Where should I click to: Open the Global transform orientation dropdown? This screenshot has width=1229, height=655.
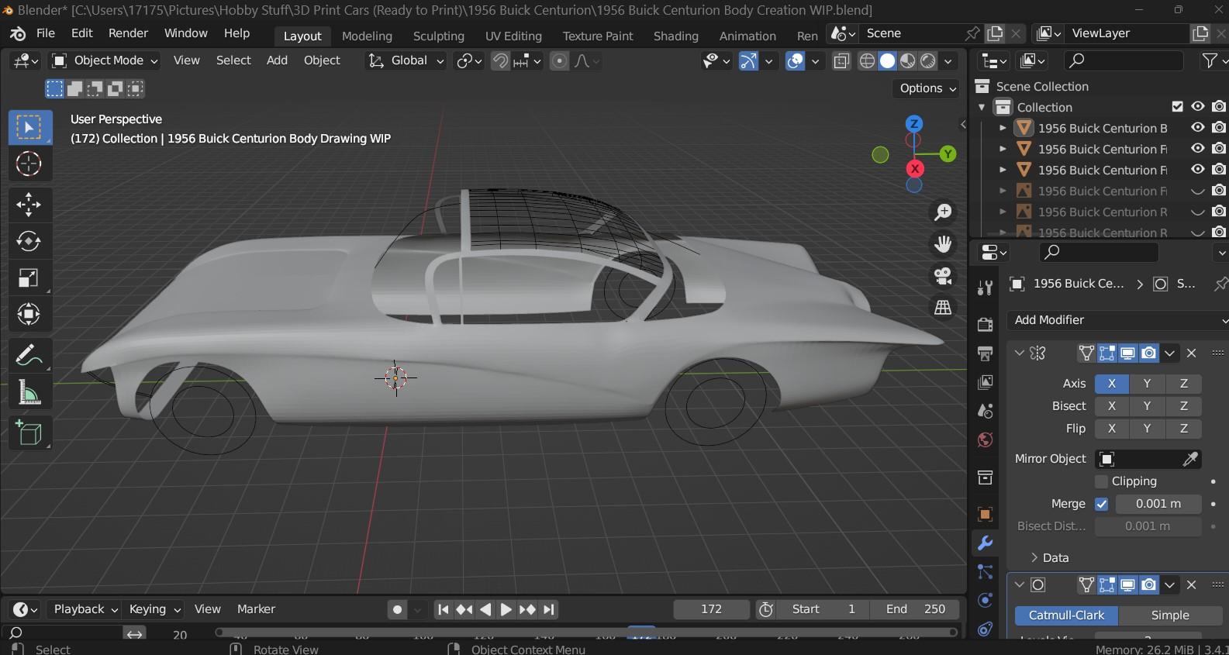pyautogui.click(x=406, y=60)
